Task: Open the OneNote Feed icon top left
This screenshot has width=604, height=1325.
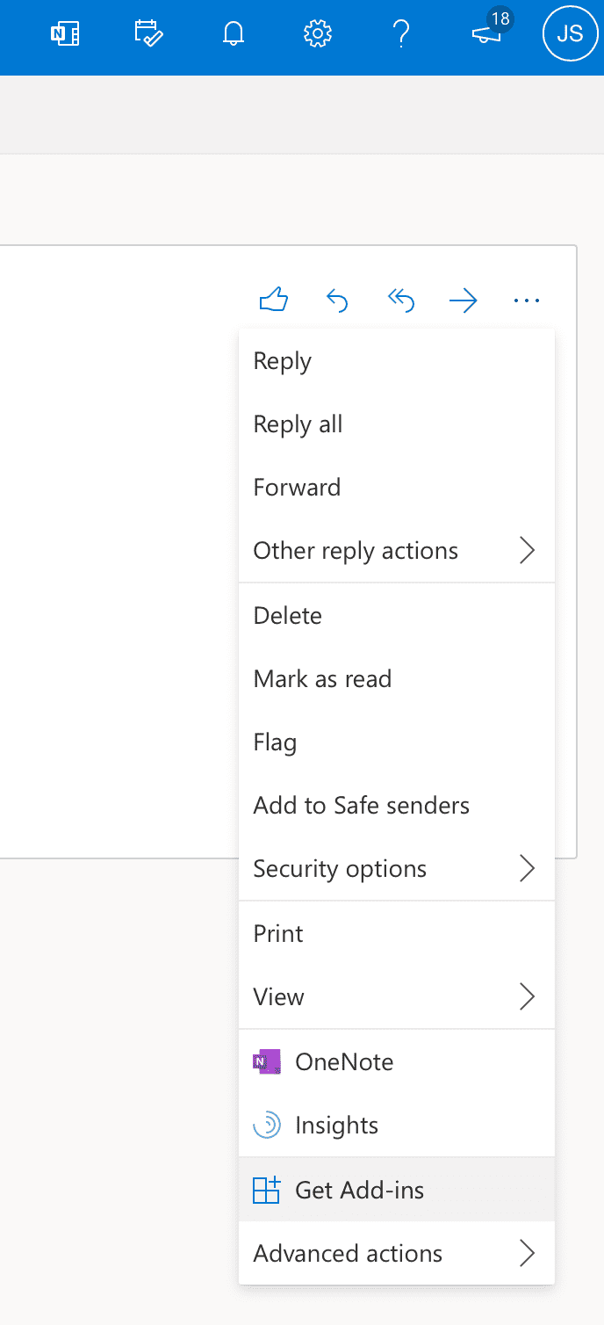Action: 64,33
